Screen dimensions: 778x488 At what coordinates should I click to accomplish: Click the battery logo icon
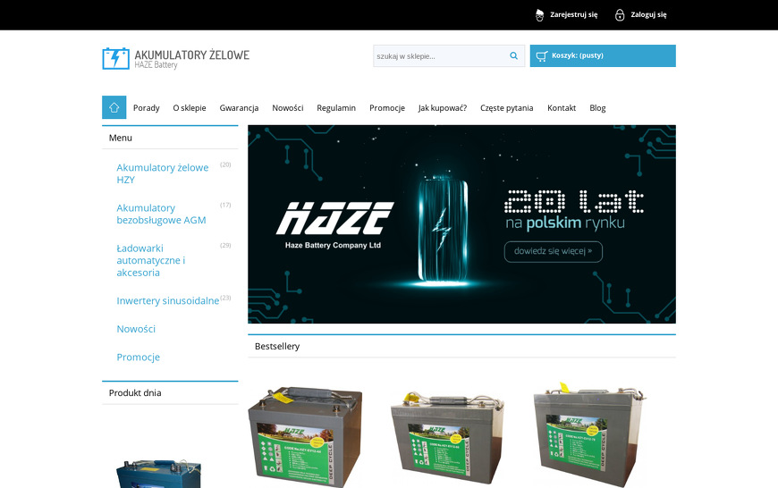(x=116, y=58)
